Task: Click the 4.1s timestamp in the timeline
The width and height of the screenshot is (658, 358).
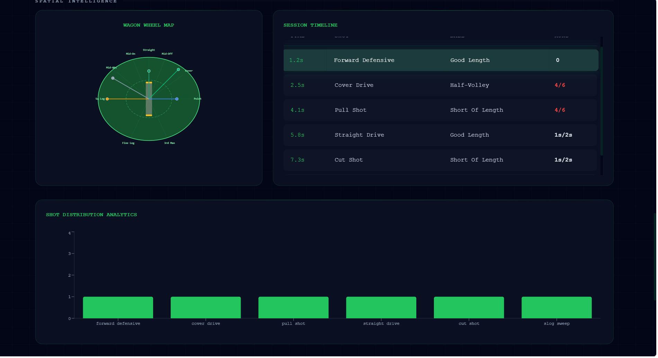Action: click(x=297, y=110)
